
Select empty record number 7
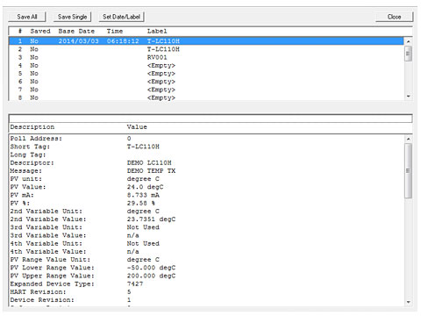[x=206, y=90]
